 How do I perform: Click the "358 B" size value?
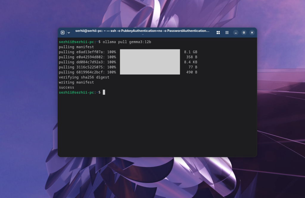(192, 57)
